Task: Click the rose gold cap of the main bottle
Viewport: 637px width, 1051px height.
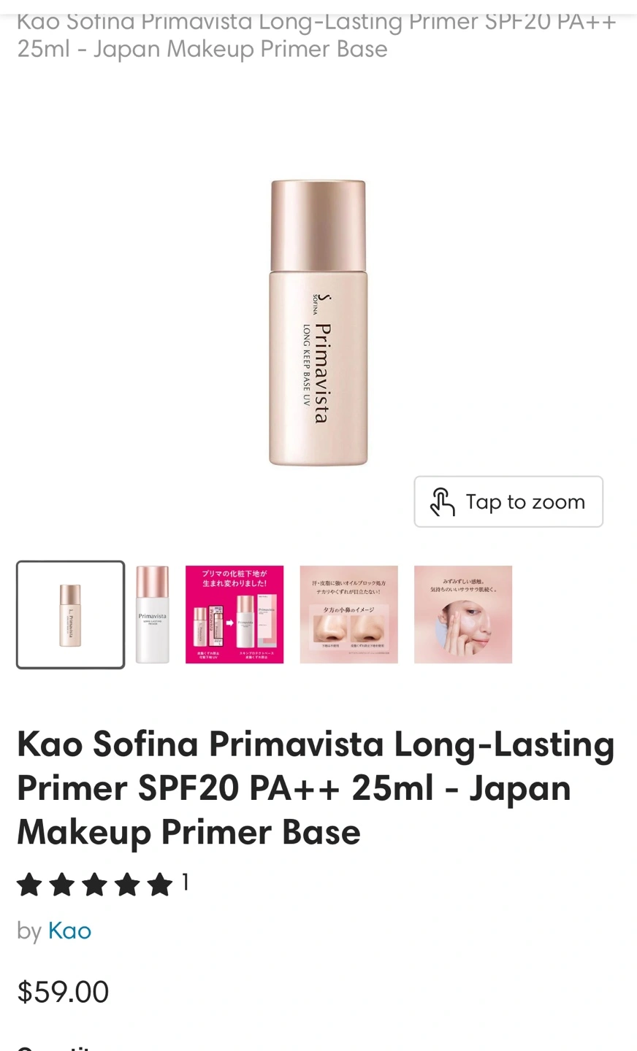Action: (318, 225)
